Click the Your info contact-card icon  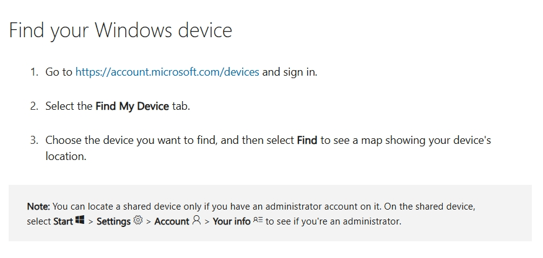[x=258, y=221]
